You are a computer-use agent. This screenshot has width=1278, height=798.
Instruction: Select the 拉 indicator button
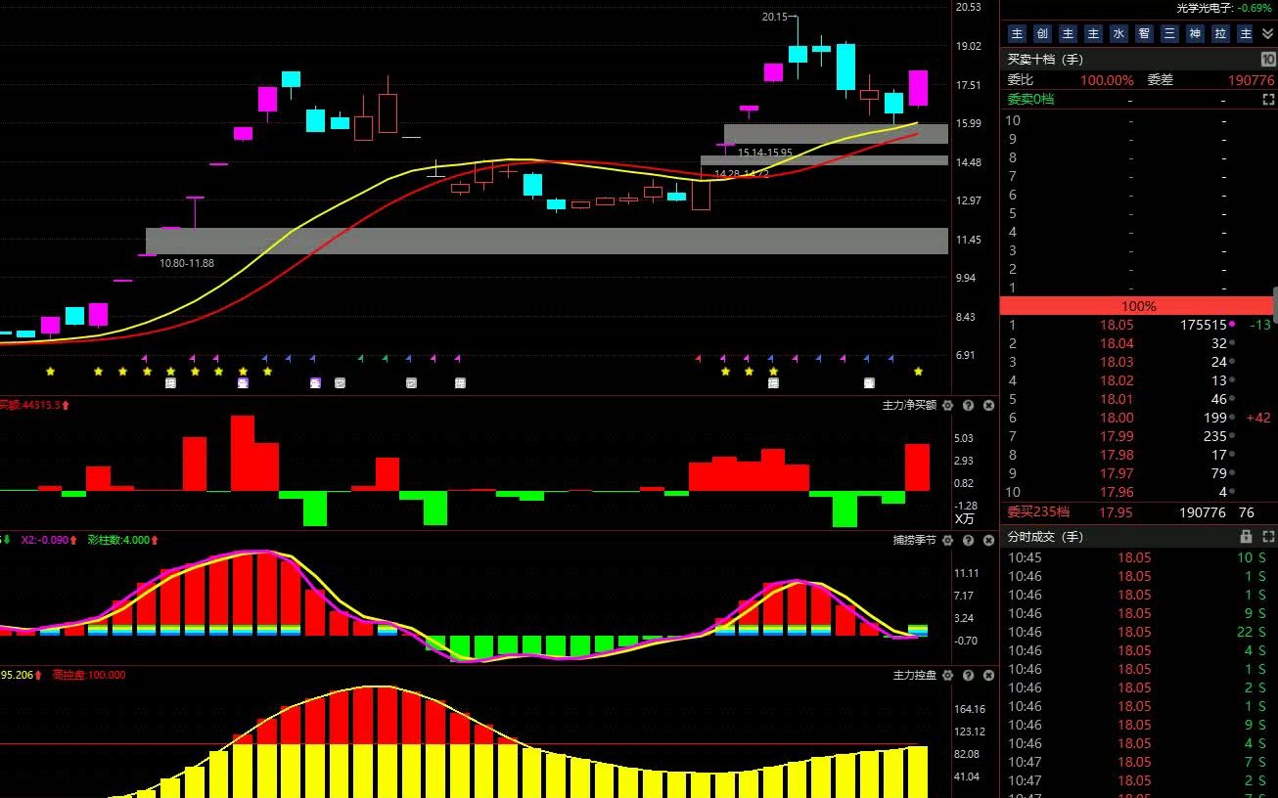tap(1220, 33)
